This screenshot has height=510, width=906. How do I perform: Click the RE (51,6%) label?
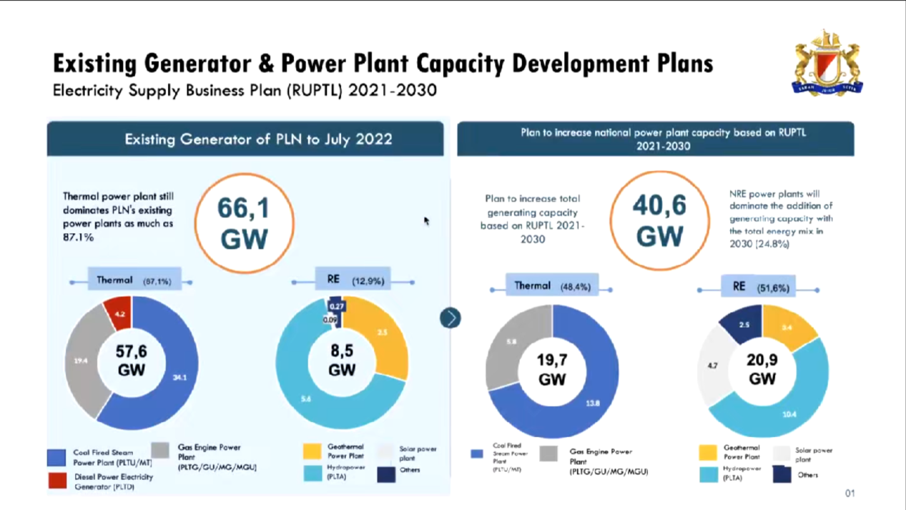759,287
